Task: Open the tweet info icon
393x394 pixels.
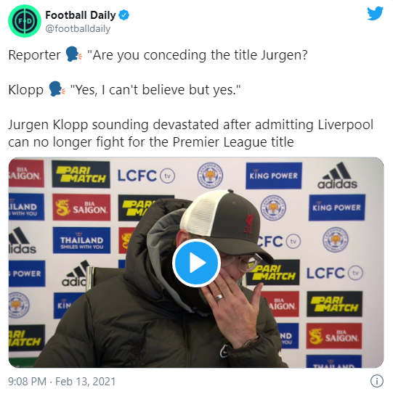Action: [x=376, y=381]
